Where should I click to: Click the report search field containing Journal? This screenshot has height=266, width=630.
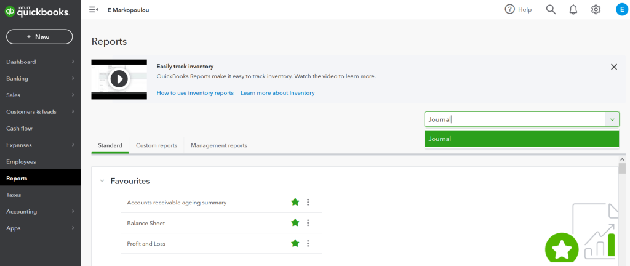tap(515, 119)
